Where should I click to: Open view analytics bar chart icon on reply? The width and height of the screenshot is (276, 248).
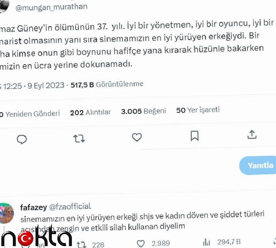[x=206, y=242]
